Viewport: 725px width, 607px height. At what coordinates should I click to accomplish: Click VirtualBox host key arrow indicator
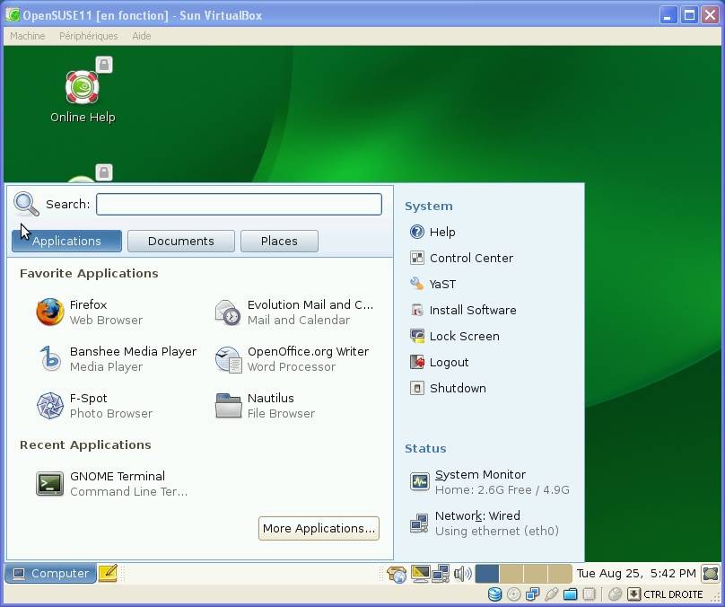633,594
